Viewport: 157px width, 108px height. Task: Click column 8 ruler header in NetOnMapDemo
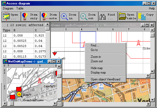click(30, 66)
